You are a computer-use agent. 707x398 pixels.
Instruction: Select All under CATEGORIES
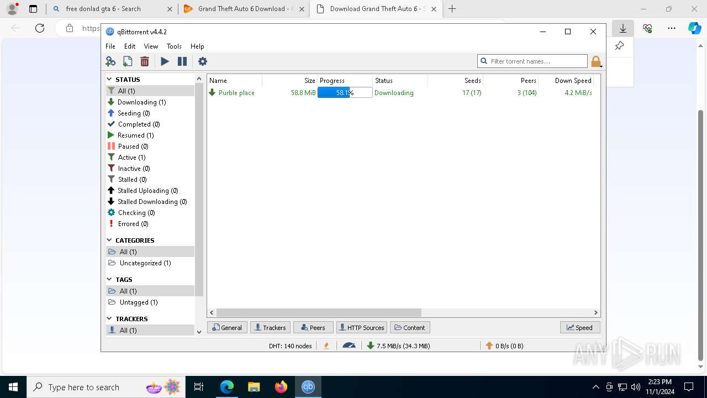[150, 252]
